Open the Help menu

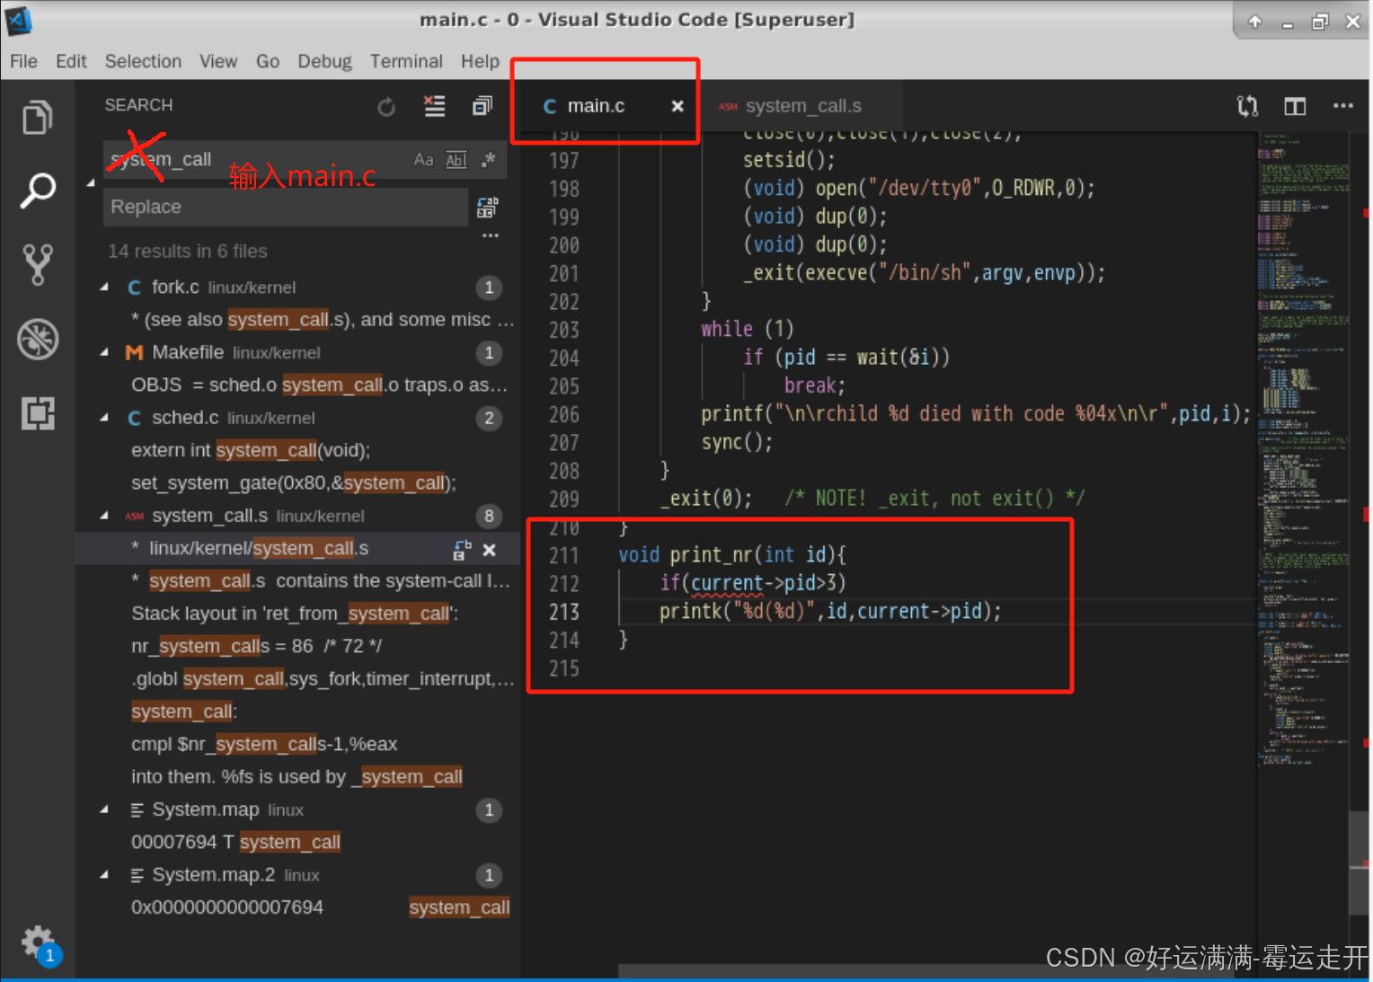tap(480, 61)
